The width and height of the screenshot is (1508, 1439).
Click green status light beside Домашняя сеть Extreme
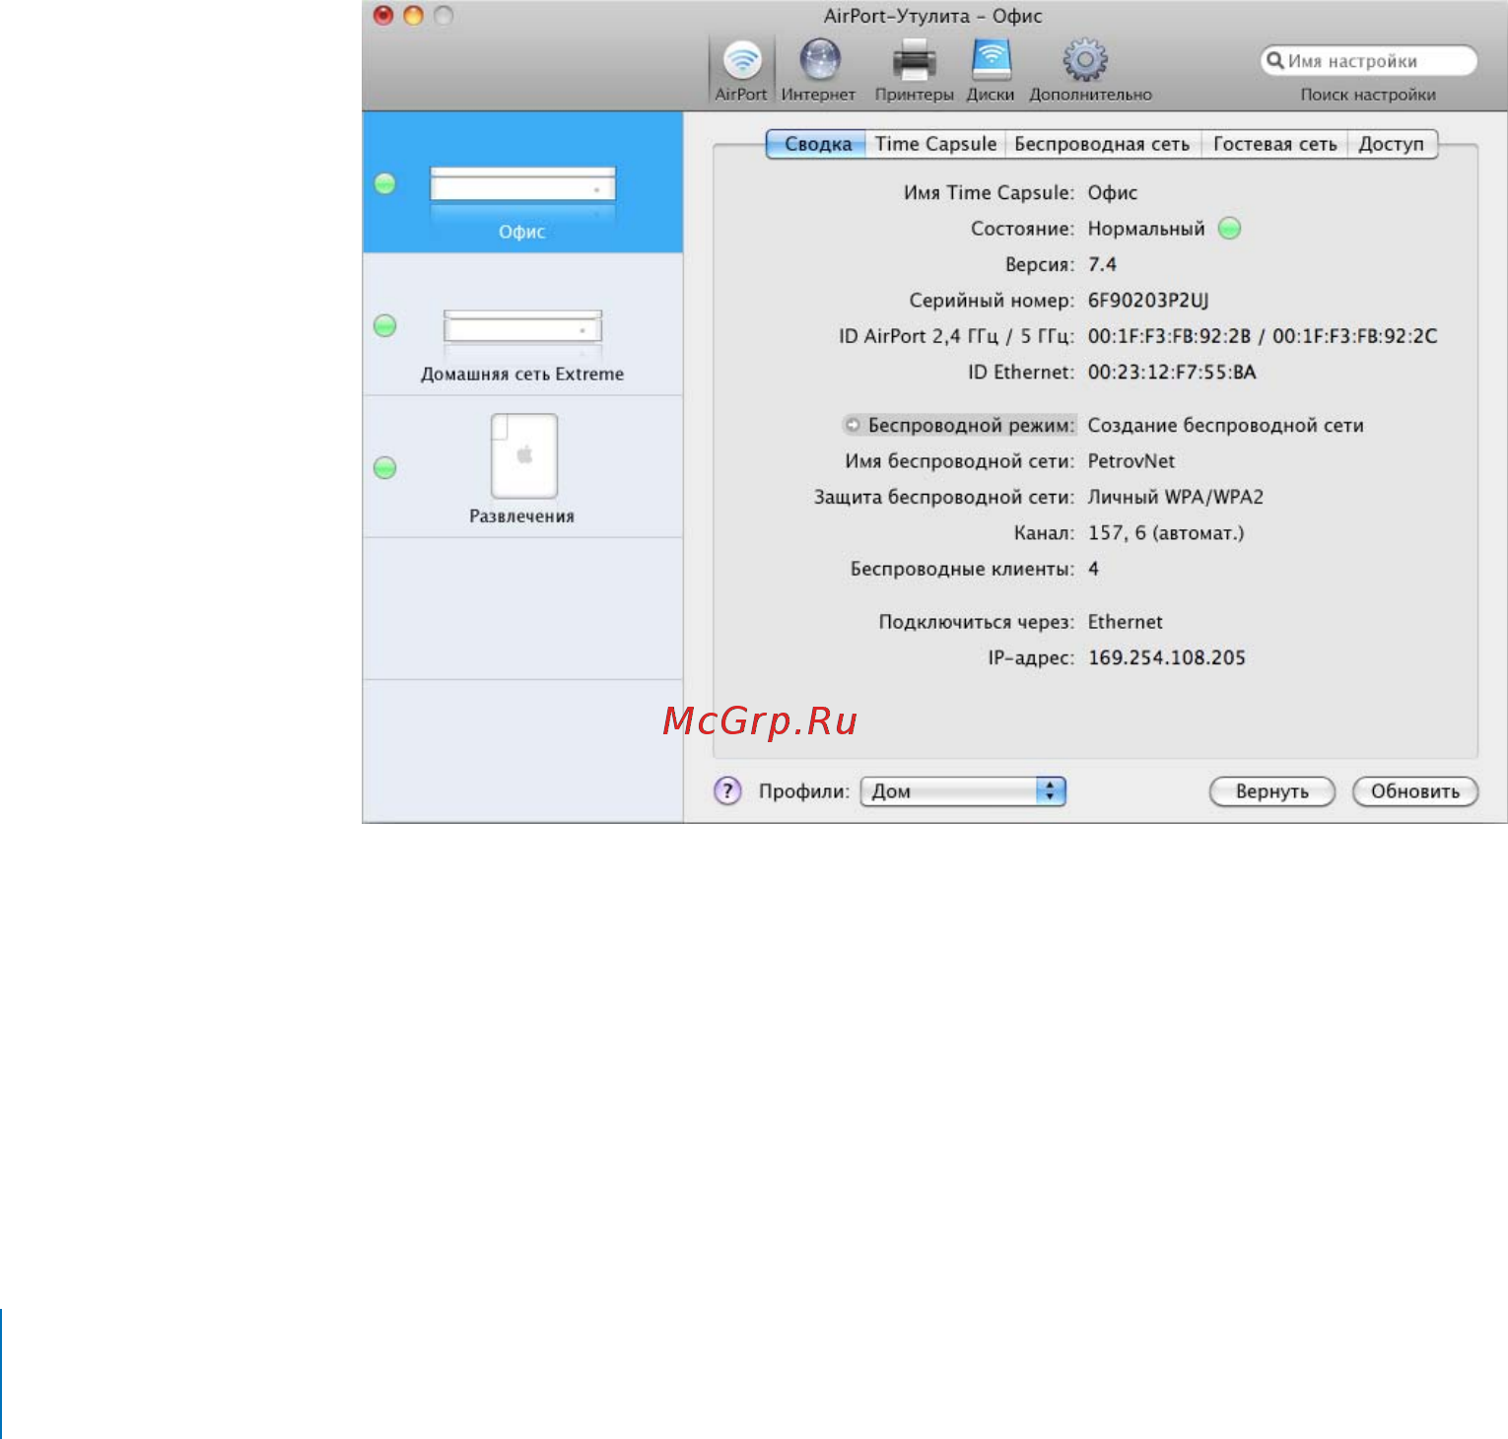385,325
